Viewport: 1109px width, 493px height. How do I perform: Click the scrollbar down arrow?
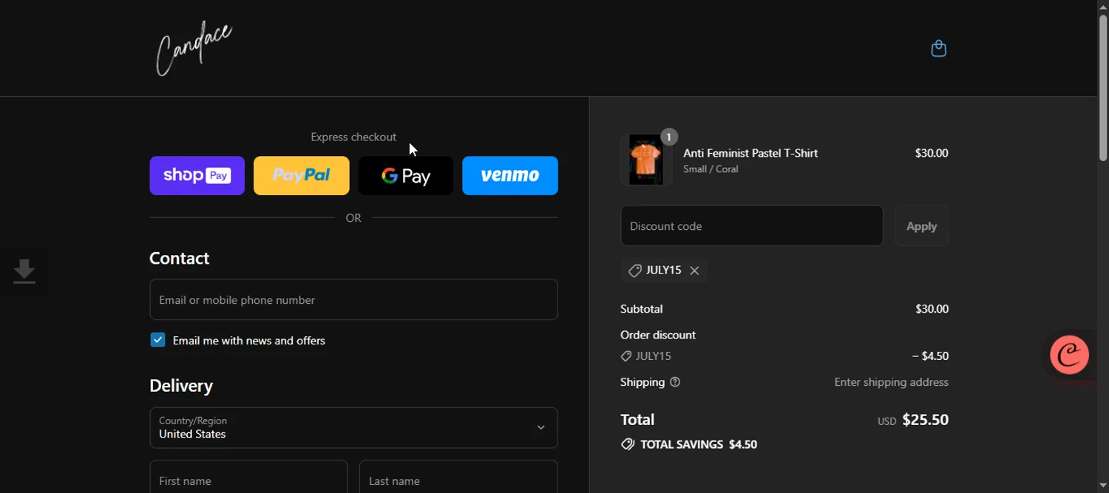[x=1103, y=486]
